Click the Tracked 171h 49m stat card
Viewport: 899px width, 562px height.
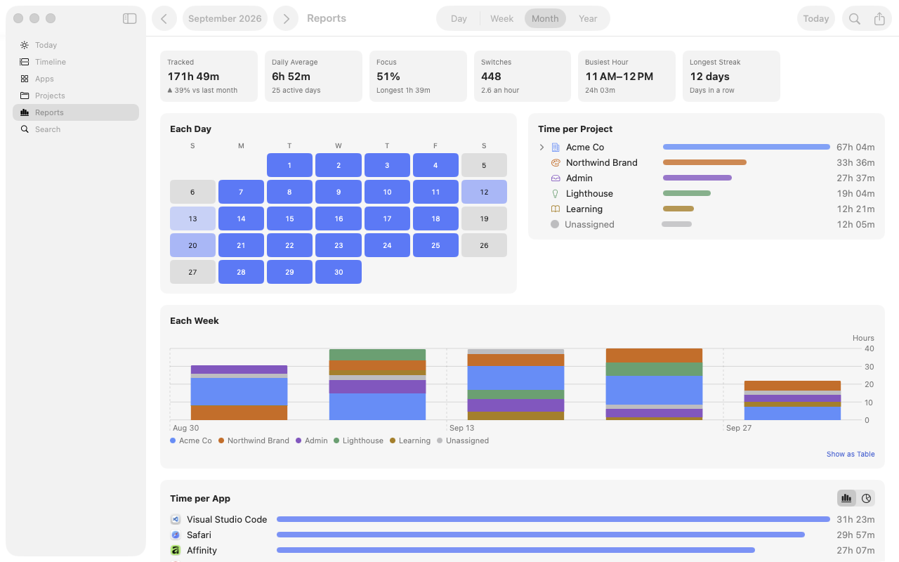coord(209,76)
